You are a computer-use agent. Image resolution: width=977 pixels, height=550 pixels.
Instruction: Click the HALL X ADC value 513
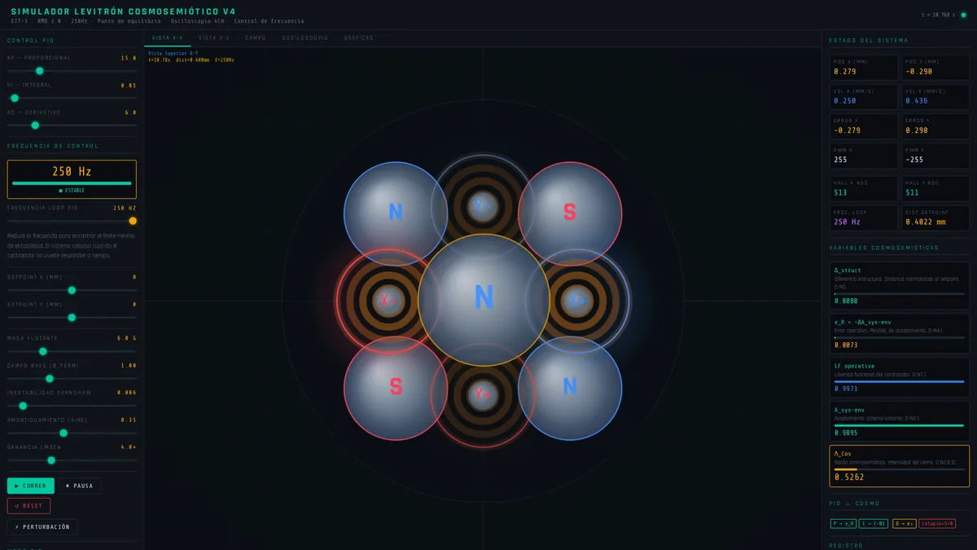[x=841, y=192]
